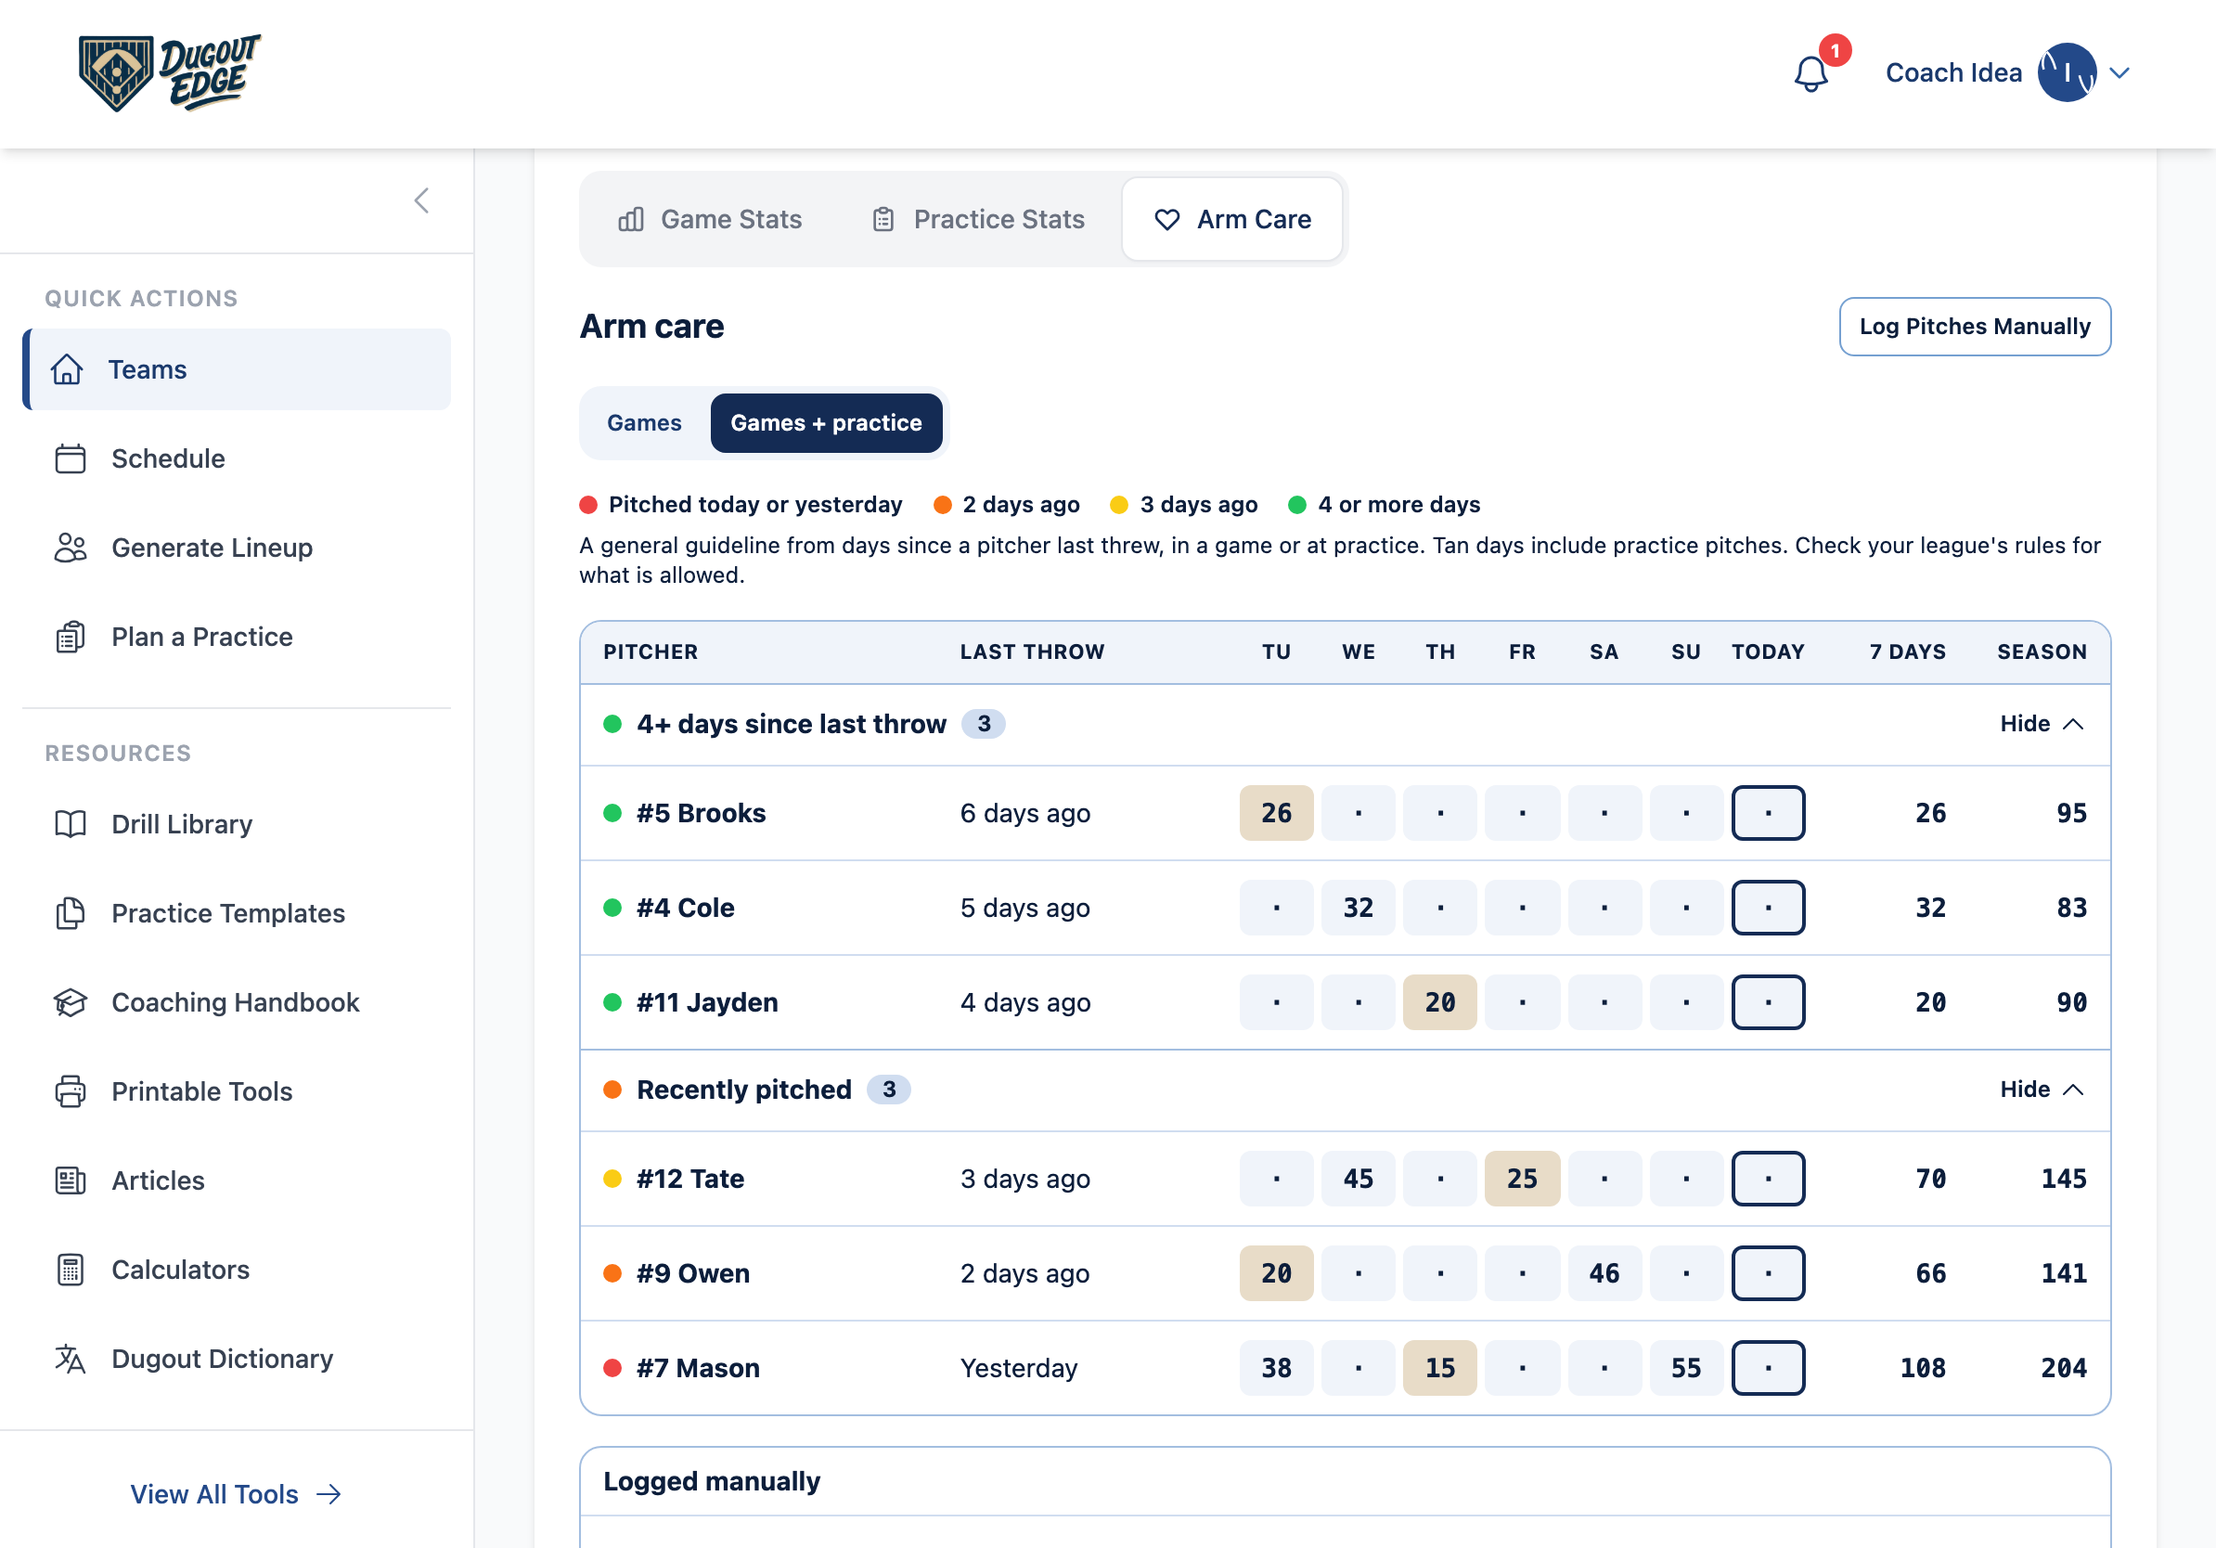Click Tate's Friday 25 pitch cell
The width and height of the screenshot is (2216, 1548).
1522,1180
